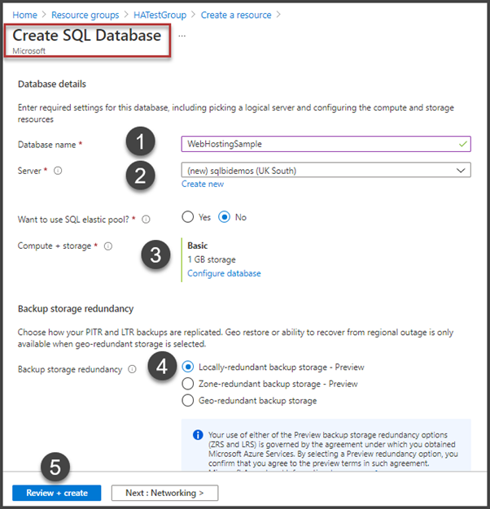The image size is (490, 509).
Task: Select Yes for SQL elastic pool
Action: [188, 217]
